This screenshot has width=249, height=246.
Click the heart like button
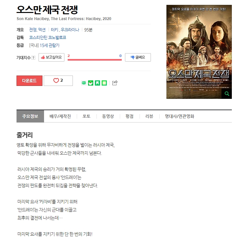click(x=58, y=81)
